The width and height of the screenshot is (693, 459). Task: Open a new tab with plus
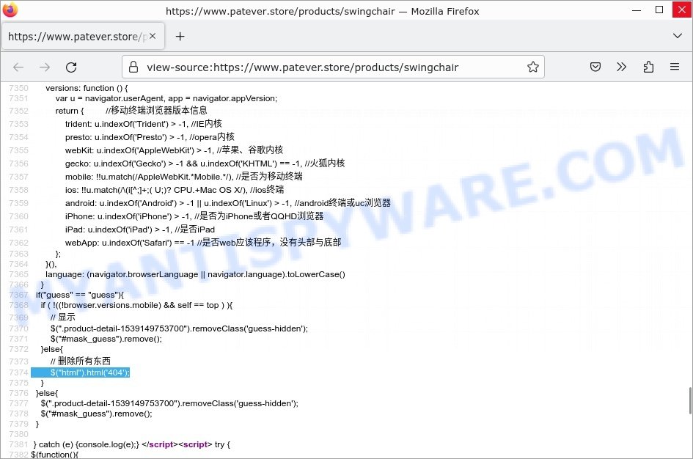pyautogui.click(x=180, y=36)
